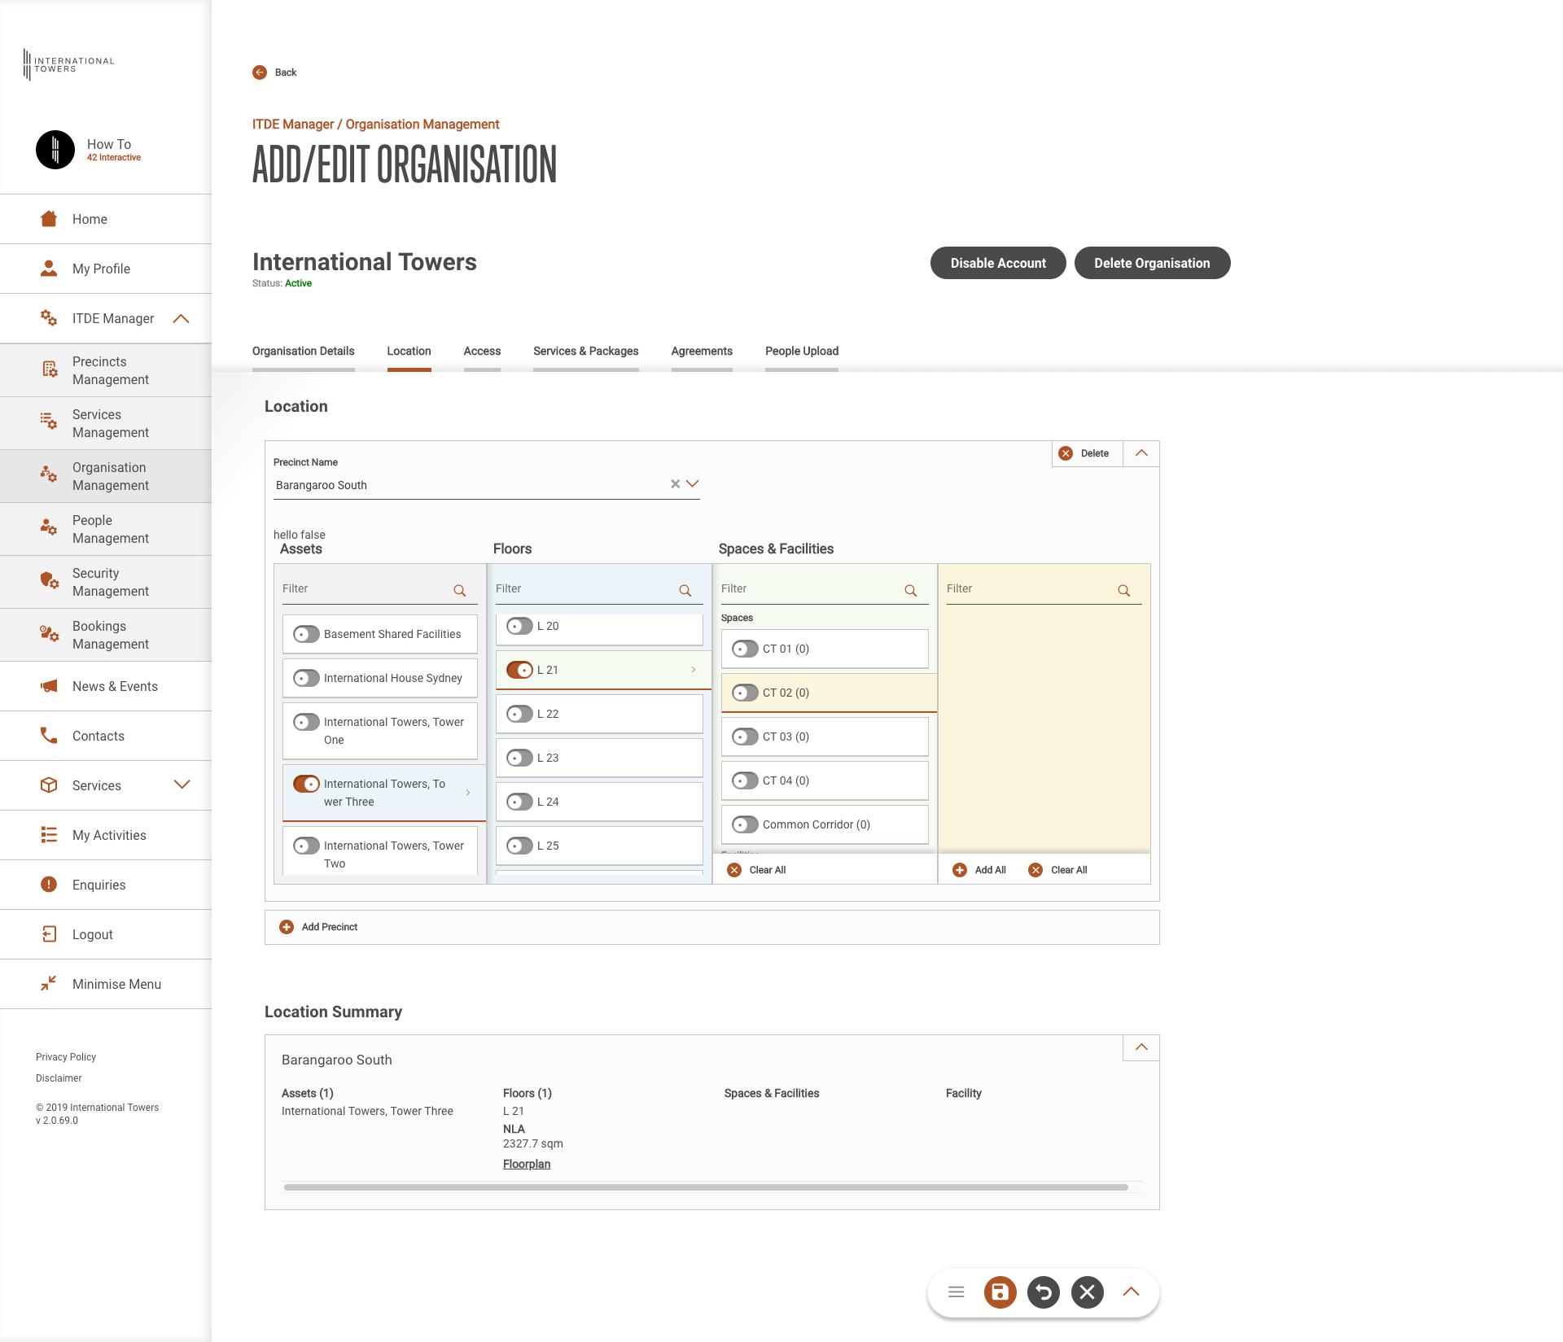The width and height of the screenshot is (1563, 1342).
Task: Open Contacts from sidebar
Action: tap(106, 736)
